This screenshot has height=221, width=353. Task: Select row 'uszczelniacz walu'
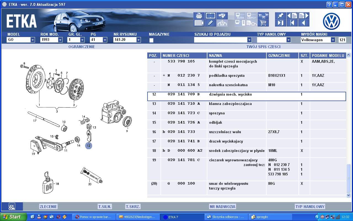[247, 134]
